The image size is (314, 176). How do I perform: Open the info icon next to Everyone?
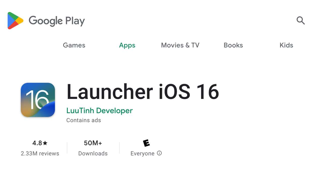(159, 153)
